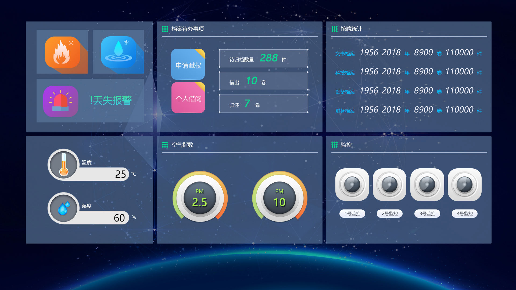Click the 1号监控 label button
The height and width of the screenshot is (290, 516).
click(x=352, y=213)
